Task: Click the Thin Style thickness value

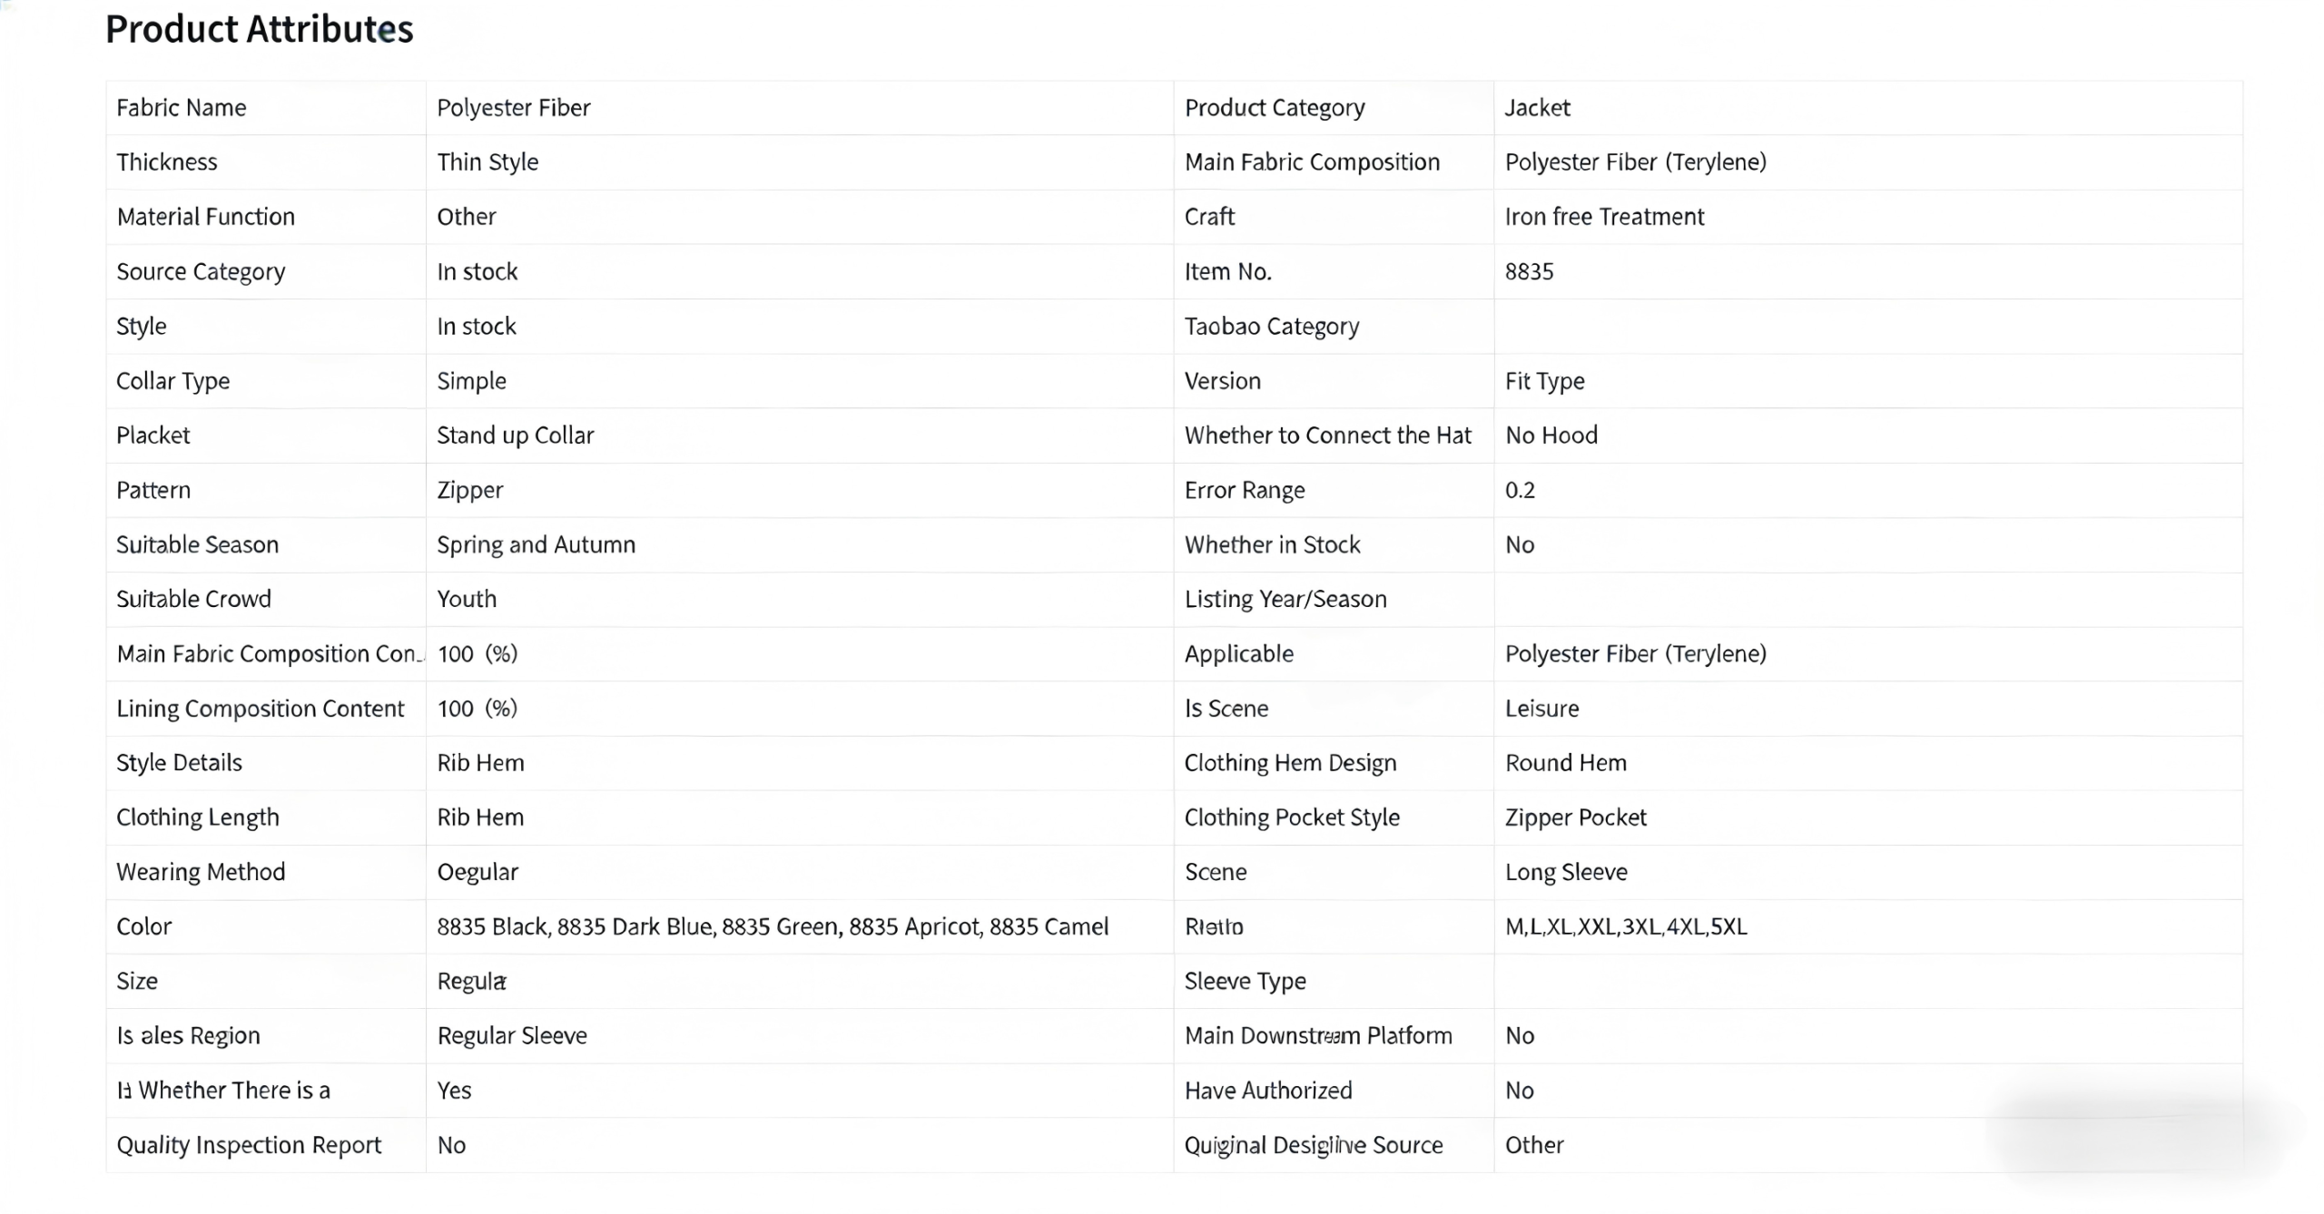Action: click(x=487, y=162)
